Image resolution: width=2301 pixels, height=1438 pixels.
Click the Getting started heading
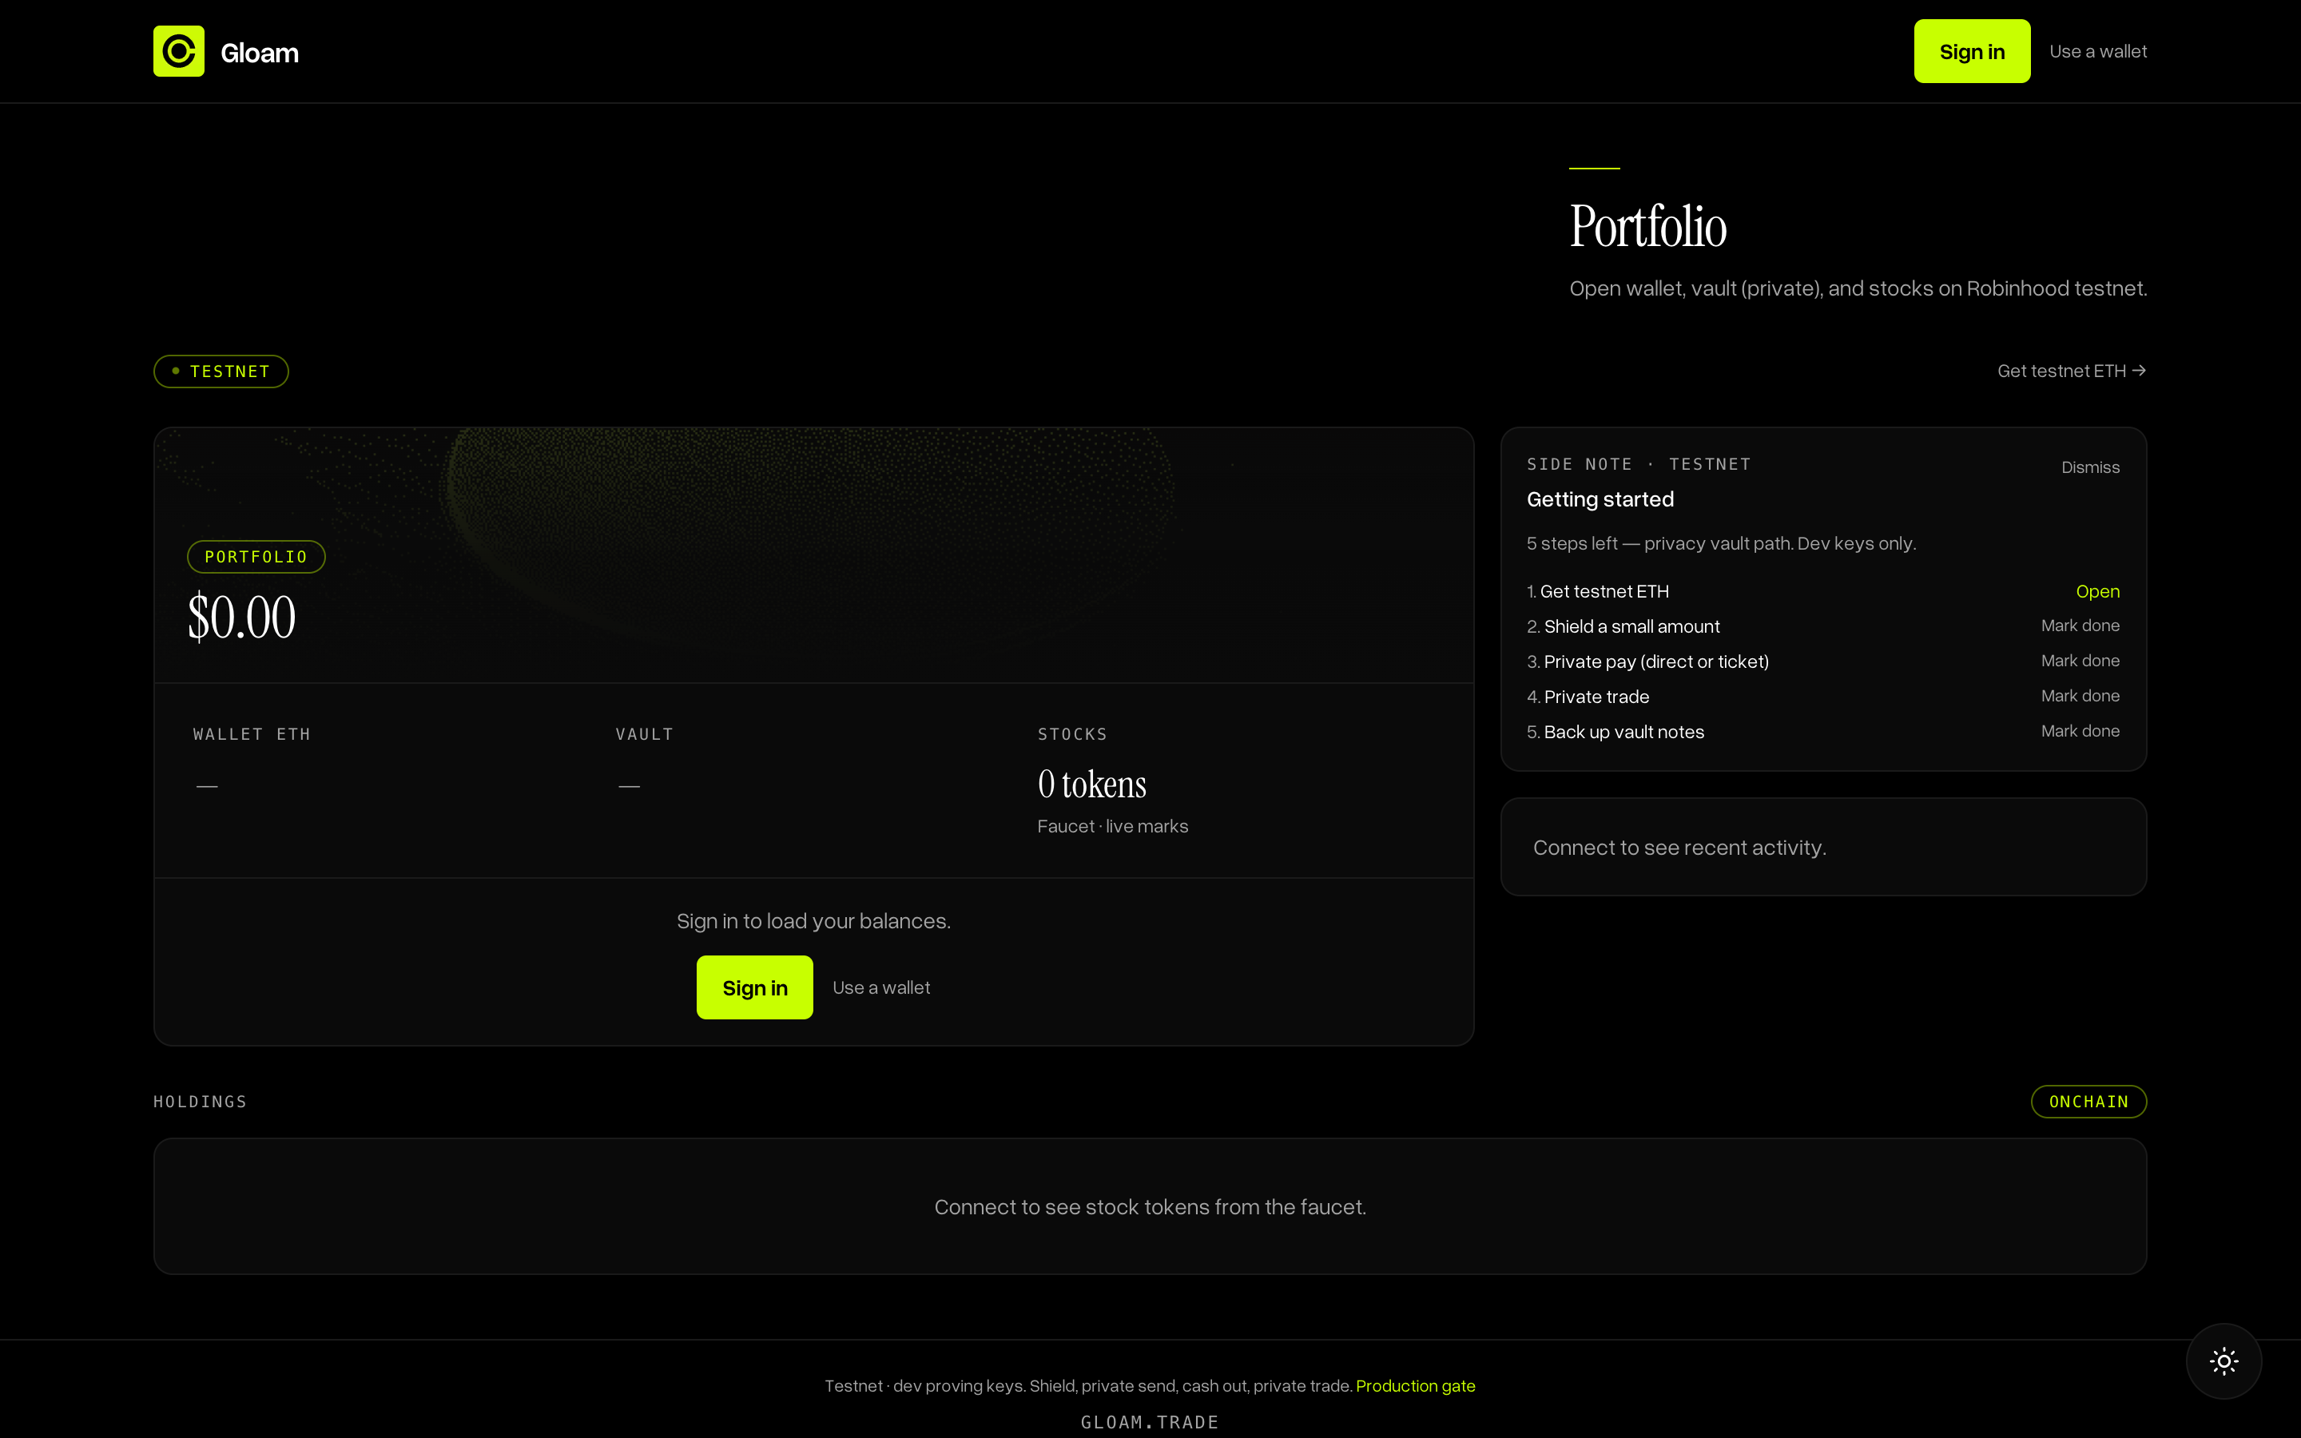pos(1600,499)
